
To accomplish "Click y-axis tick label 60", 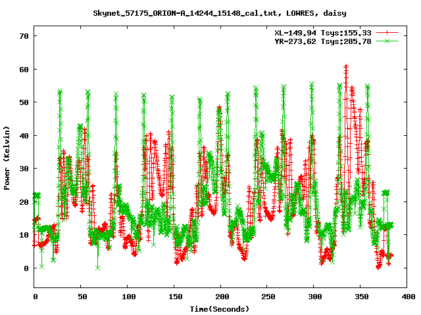I will 24,70.
